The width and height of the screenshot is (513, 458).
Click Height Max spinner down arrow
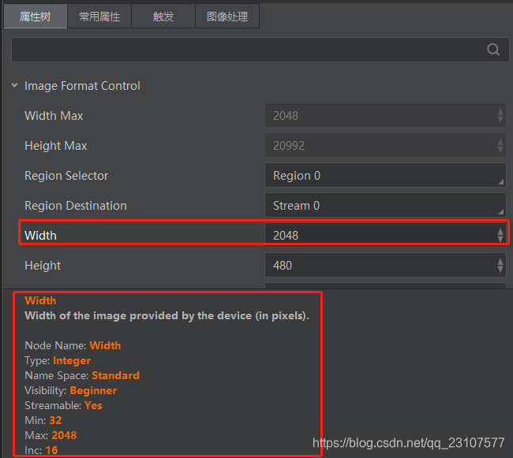pyautogui.click(x=500, y=150)
